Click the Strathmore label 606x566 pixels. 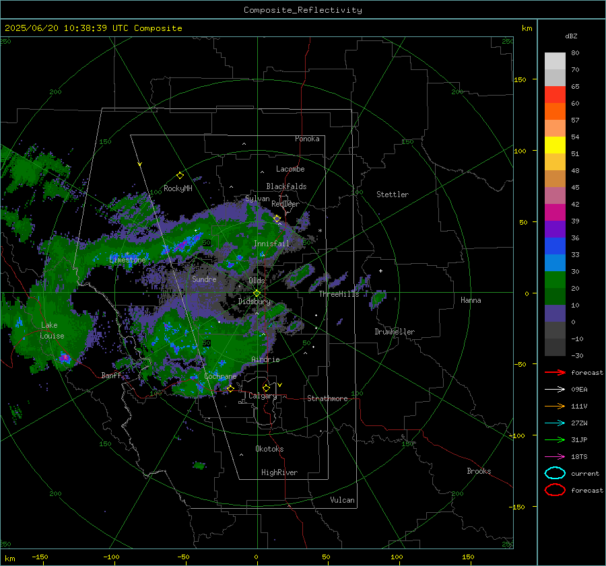point(327,398)
